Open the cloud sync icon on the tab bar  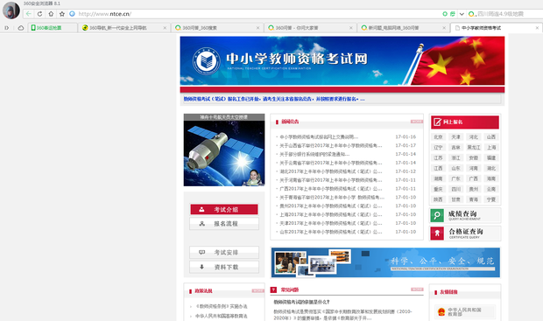(21, 28)
